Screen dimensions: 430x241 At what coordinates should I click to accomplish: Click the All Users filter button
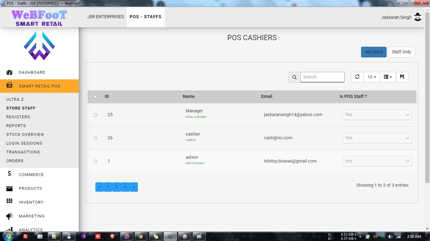coord(374,52)
